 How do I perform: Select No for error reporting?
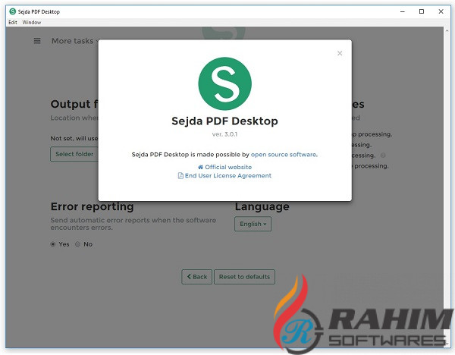[x=77, y=244]
